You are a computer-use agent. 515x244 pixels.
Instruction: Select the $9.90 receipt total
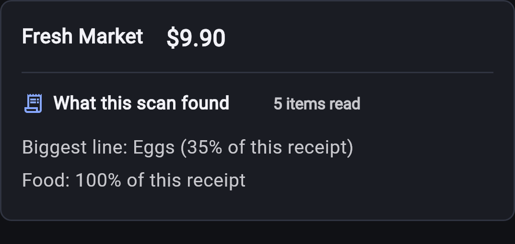[x=196, y=38]
